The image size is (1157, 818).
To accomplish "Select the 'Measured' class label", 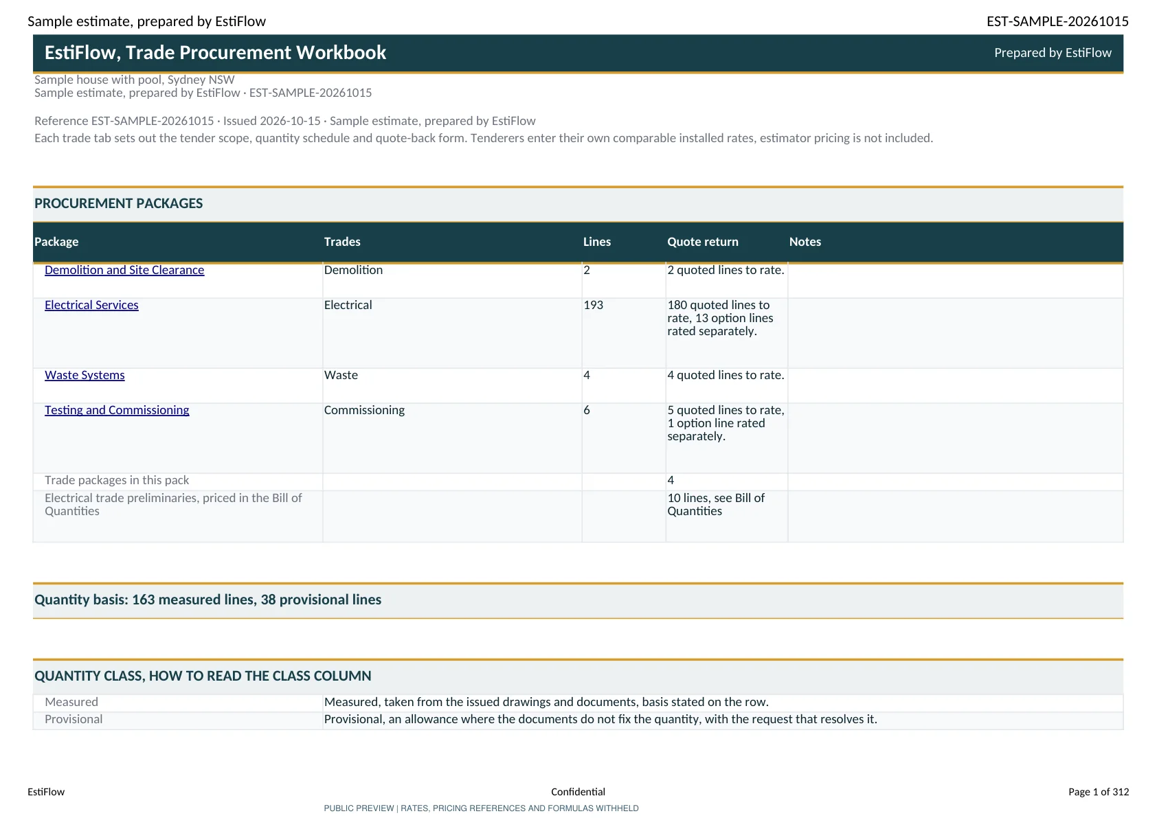I will [x=71, y=702].
